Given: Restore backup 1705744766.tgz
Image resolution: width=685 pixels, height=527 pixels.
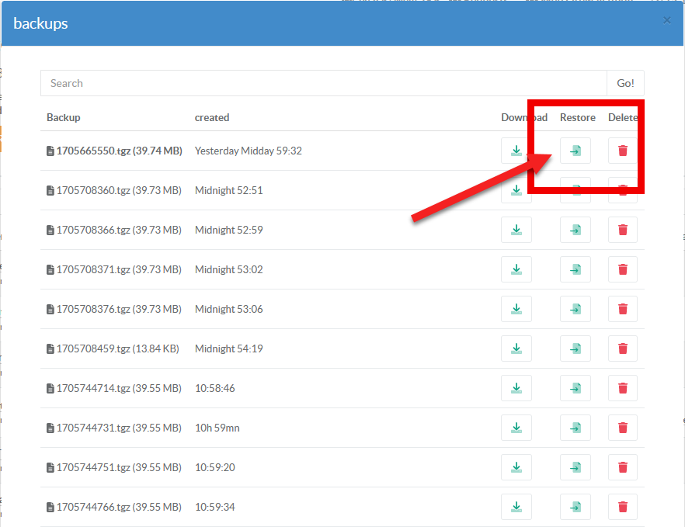Looking at the screenshot, I should pyautogui.click(x=575, y=507).
